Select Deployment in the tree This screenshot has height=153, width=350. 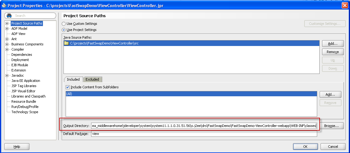click(x=20, y=60)
